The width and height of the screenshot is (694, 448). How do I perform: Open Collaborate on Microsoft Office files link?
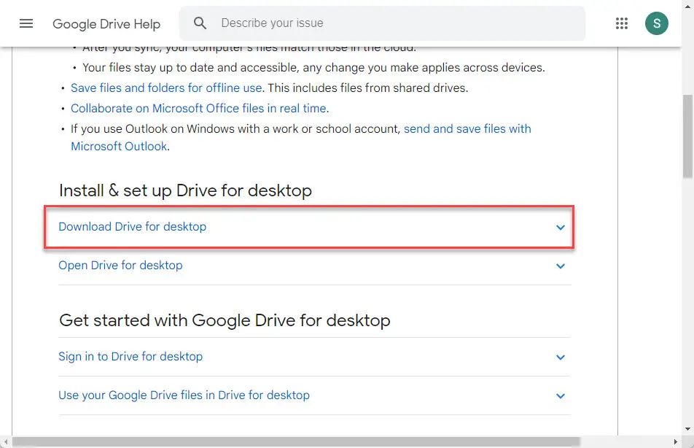pos(199,108)
